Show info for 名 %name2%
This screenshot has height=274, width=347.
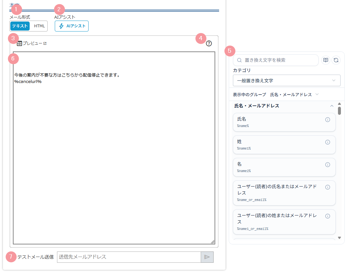tap(328, 165)
